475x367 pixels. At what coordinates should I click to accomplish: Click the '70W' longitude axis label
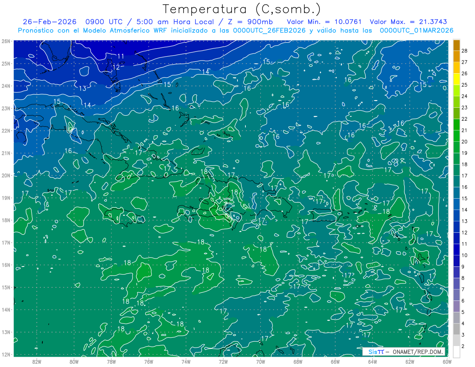tap(260, 362)
